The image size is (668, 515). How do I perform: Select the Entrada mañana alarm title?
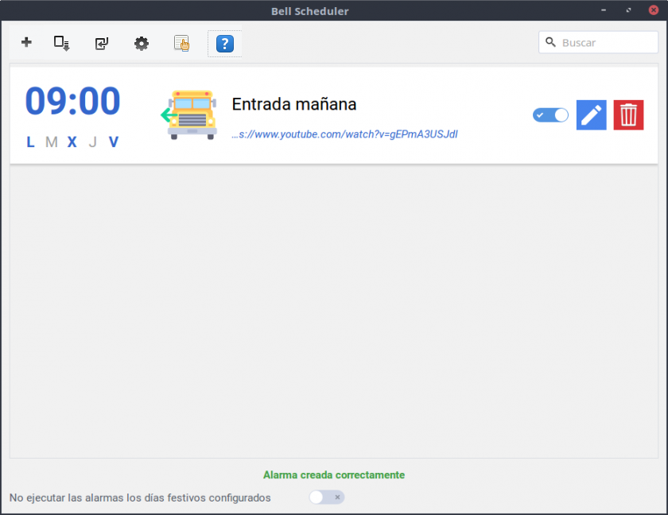(x=293, y=104)
